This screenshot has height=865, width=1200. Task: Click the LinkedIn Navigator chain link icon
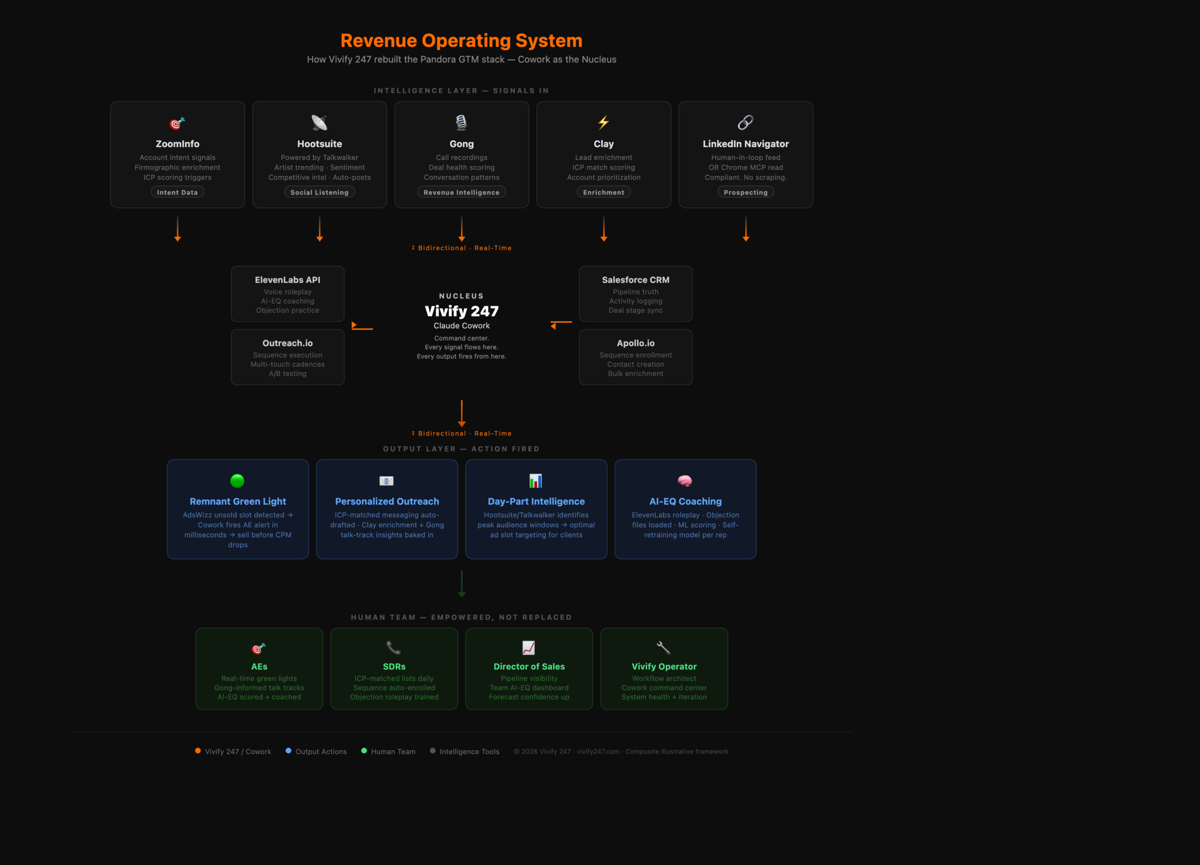coord(745,123)
